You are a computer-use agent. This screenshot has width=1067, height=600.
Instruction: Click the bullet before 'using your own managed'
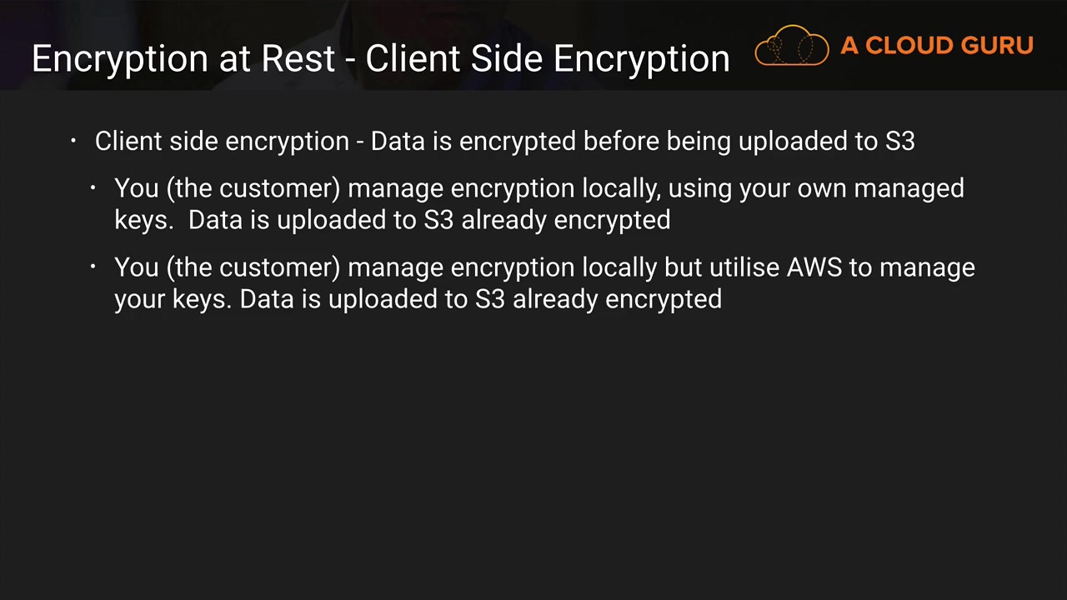93,187
